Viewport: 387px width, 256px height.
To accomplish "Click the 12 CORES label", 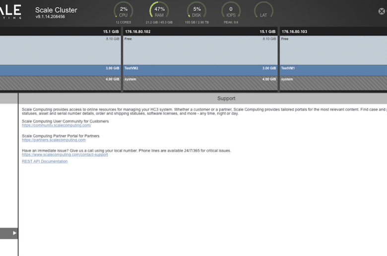I will pyautogui.click(x=124, y=22).
